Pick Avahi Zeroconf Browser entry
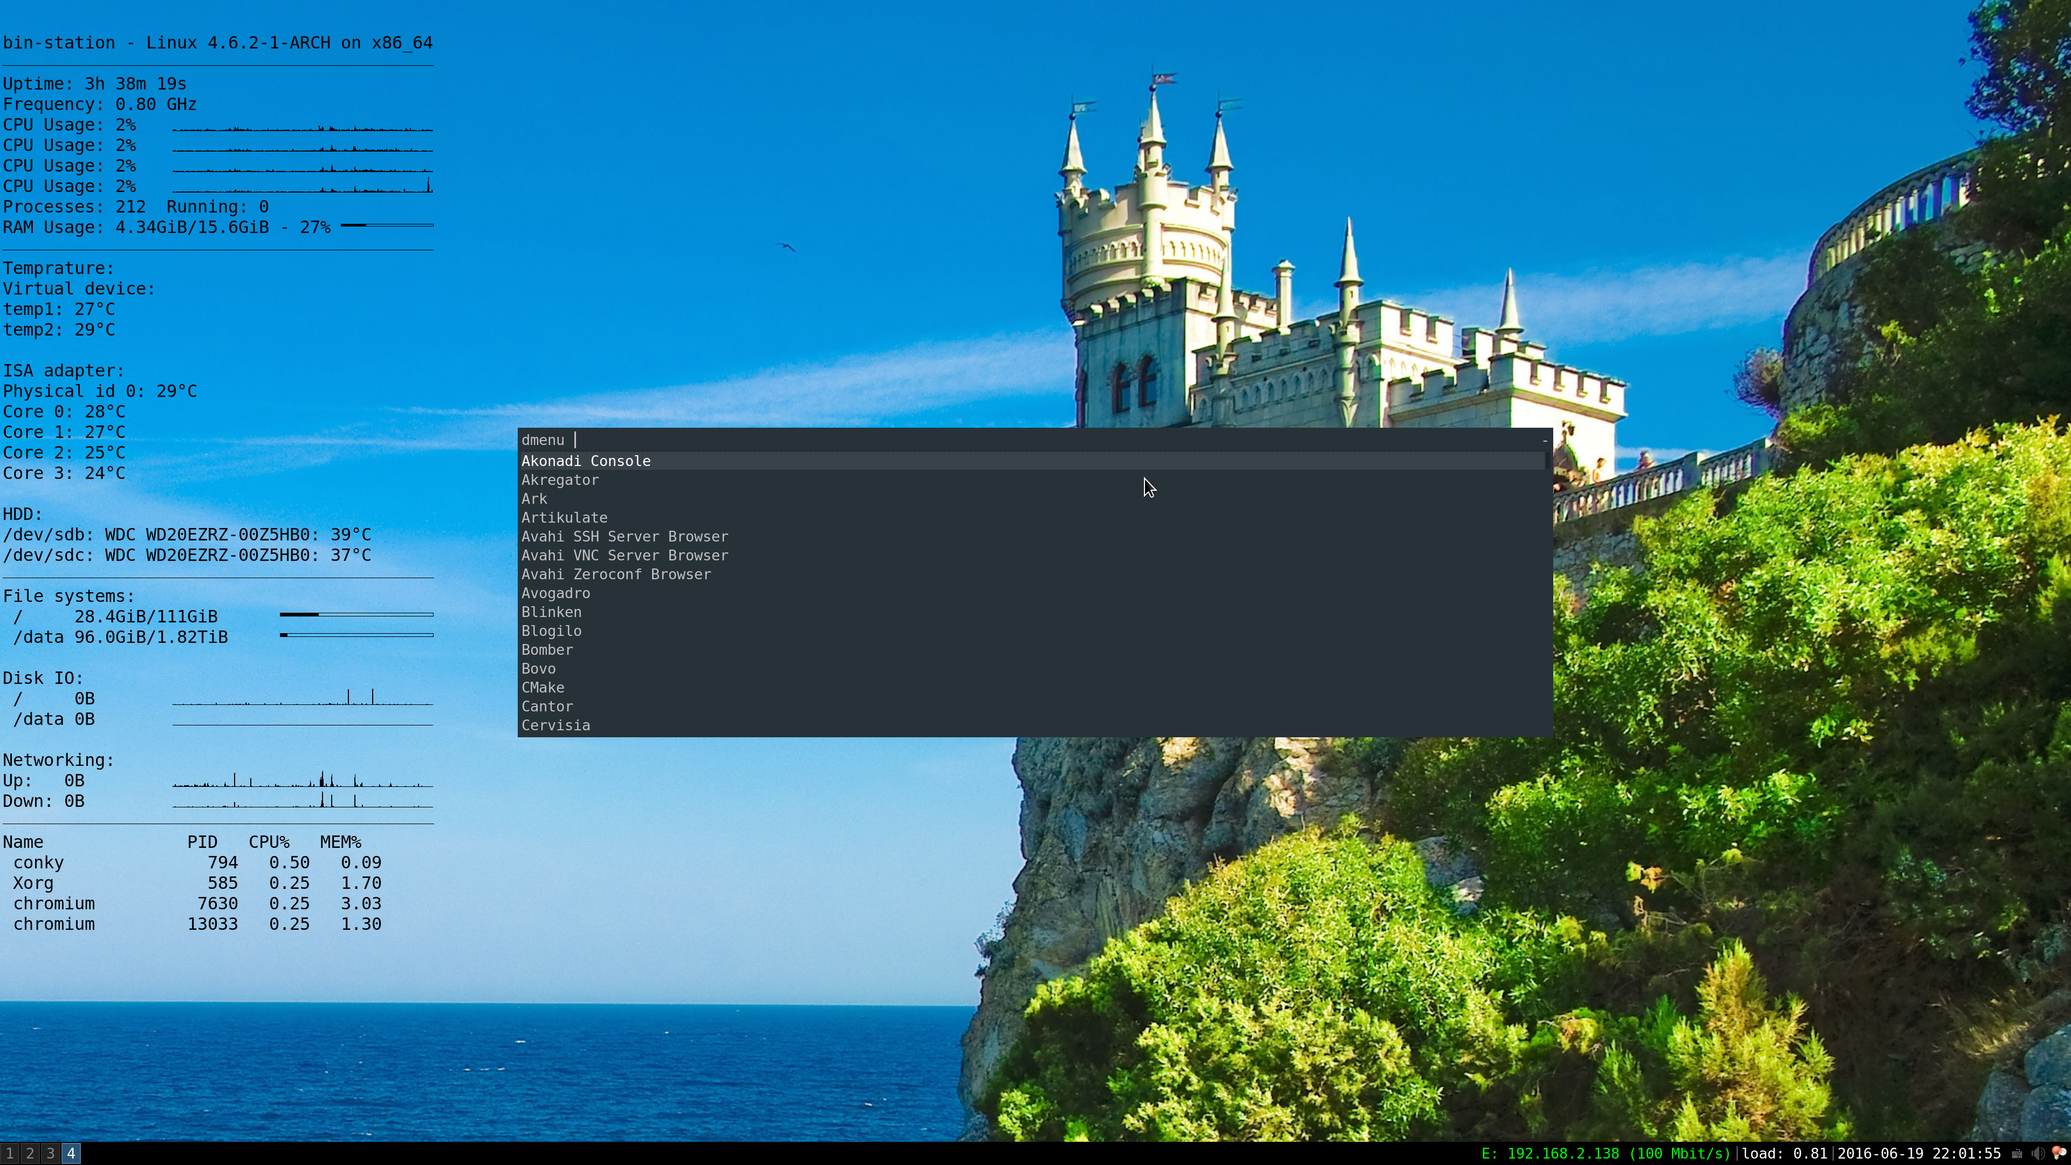Screen dimensions: 2071x1165 click(x=1032, y=574)
